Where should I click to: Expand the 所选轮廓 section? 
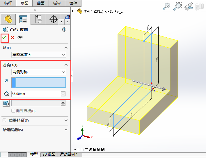[66, 130]
